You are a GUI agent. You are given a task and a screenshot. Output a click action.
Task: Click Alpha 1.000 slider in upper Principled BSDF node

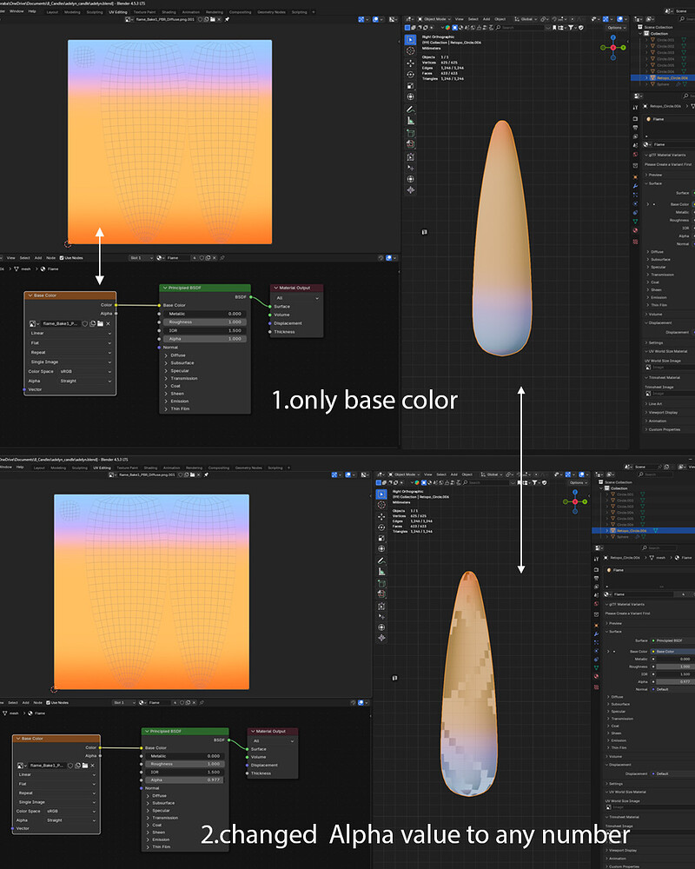(204, 339)
